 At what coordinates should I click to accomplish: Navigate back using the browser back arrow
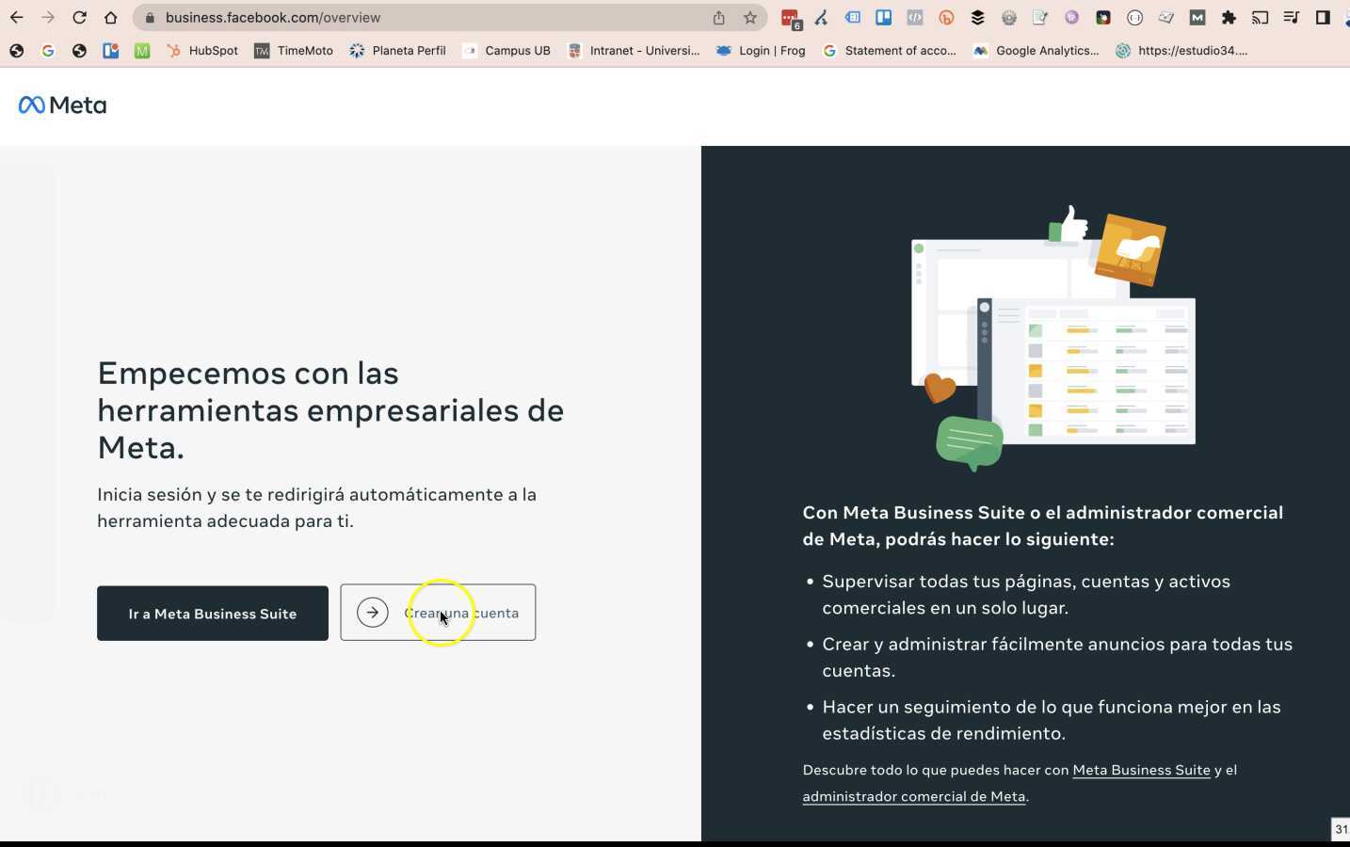[x=16, y=17]
